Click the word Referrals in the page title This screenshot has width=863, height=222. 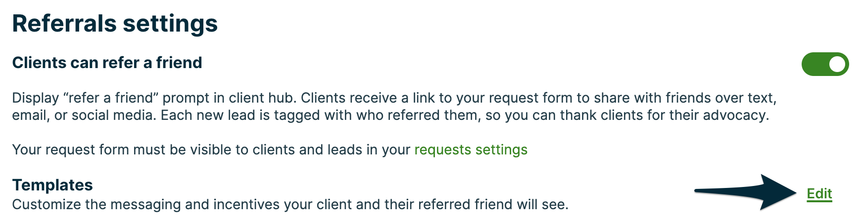[63, 23]
